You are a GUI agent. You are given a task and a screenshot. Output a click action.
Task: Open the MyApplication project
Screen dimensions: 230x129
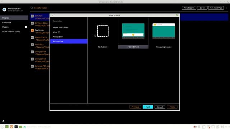[x=40, y=39]
